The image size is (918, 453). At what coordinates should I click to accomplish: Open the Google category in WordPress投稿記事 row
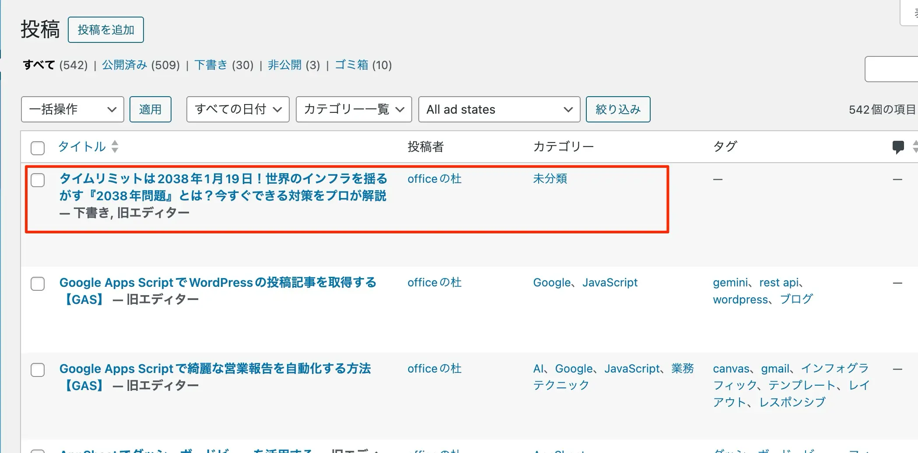click(x=552, y=282)
